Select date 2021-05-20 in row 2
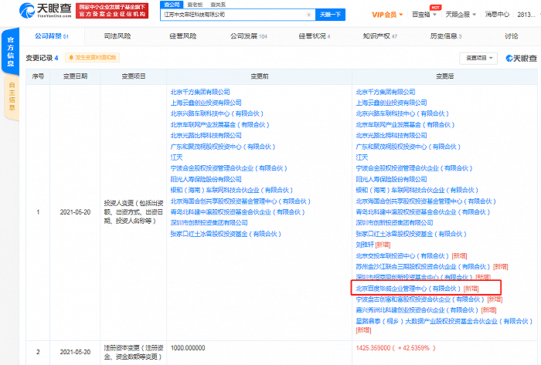 (x=75, y=352)
